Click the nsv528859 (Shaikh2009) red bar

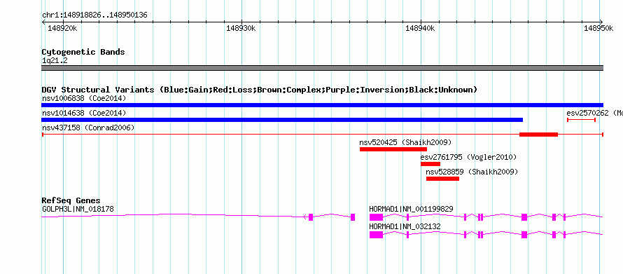click(x=442, y=179)
